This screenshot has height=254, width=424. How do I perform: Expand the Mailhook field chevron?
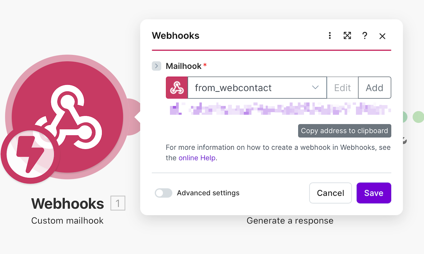click(x=156, y=66)
